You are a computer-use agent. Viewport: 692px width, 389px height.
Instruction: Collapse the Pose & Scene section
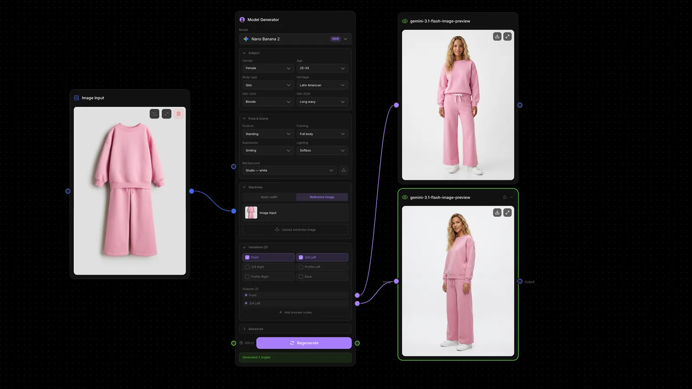244,118
